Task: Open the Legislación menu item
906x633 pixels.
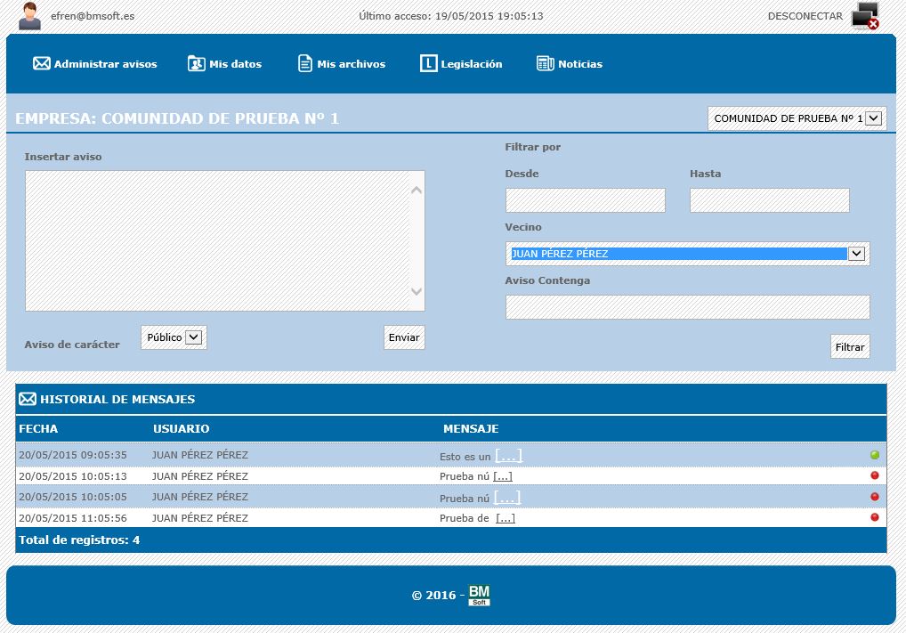Action: [472, 64]
